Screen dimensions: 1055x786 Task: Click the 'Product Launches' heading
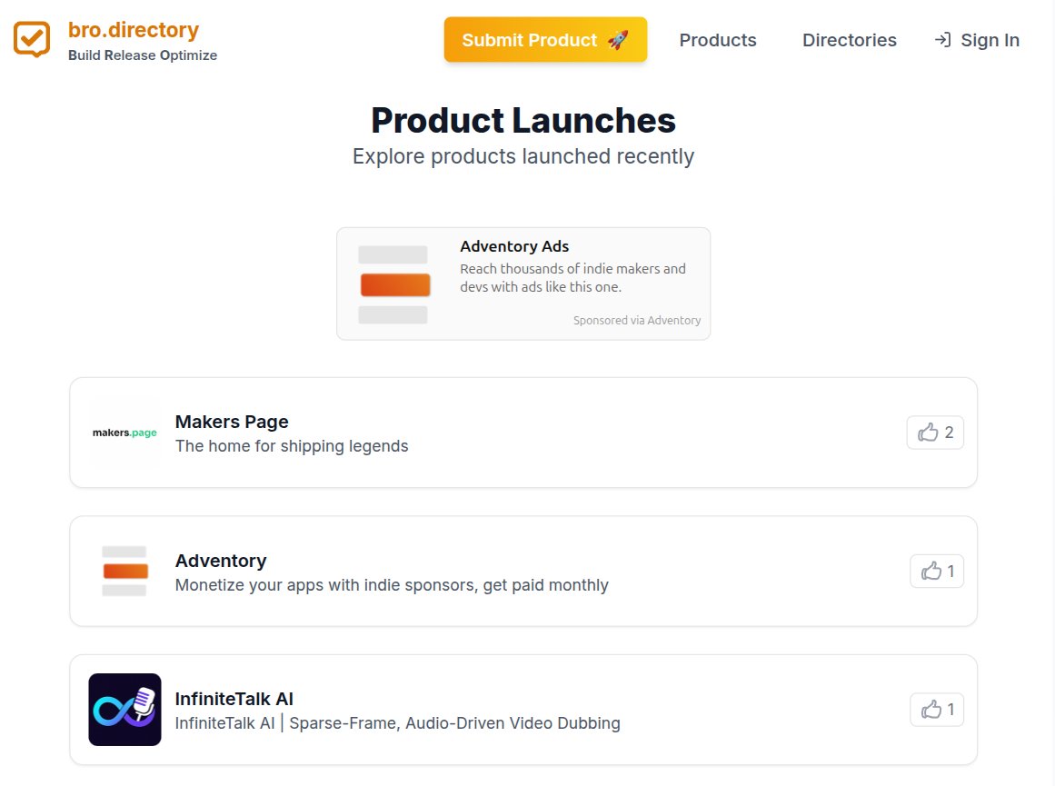tap(523, 121)
